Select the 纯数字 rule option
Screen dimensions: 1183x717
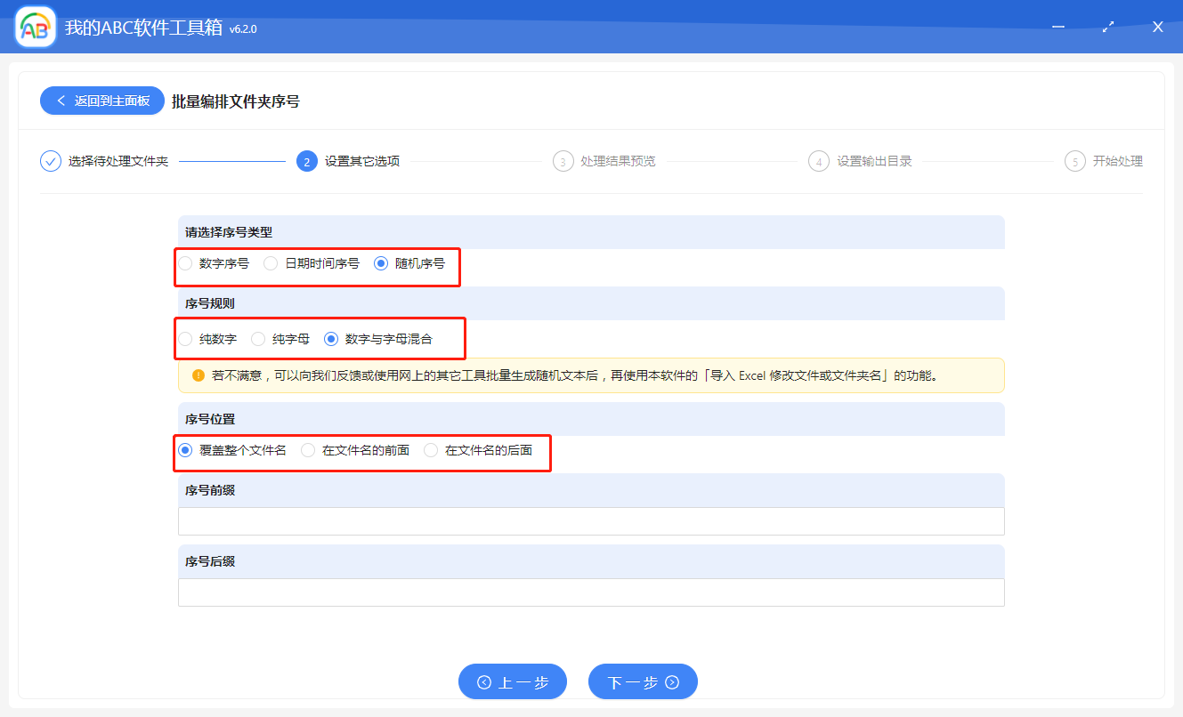[x=185, y=339]
